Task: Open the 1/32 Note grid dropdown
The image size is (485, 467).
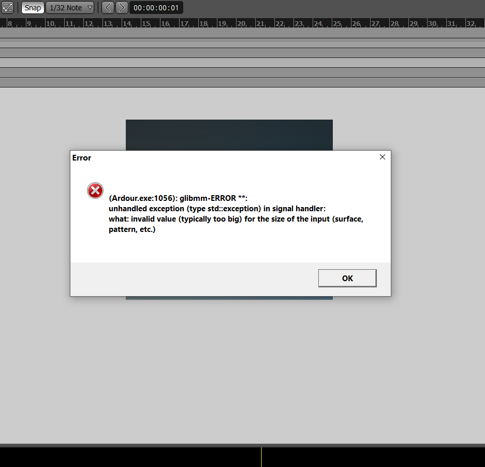Action: [x=70, y=8]
